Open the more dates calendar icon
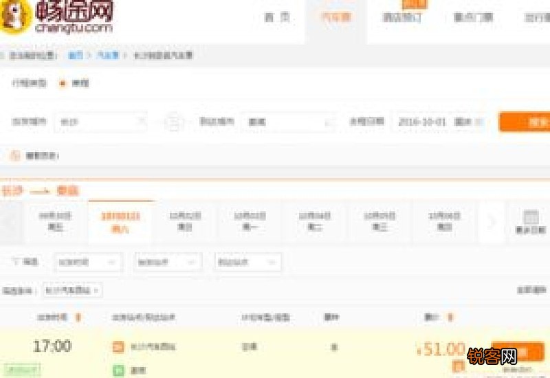 point(530,217)
